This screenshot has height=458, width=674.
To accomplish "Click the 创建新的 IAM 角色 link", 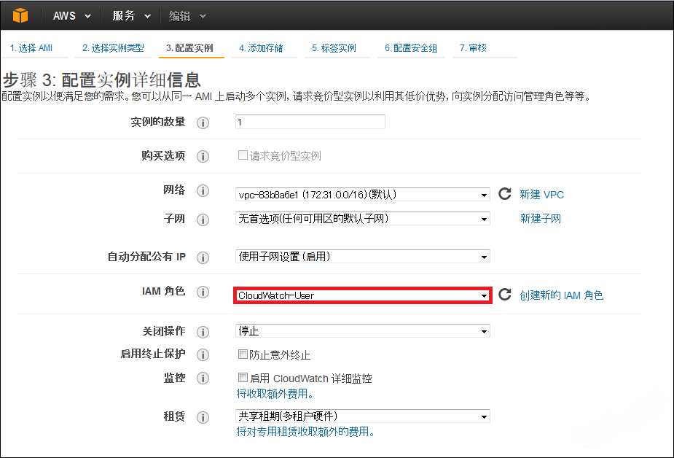I will [x=561, y=295].
